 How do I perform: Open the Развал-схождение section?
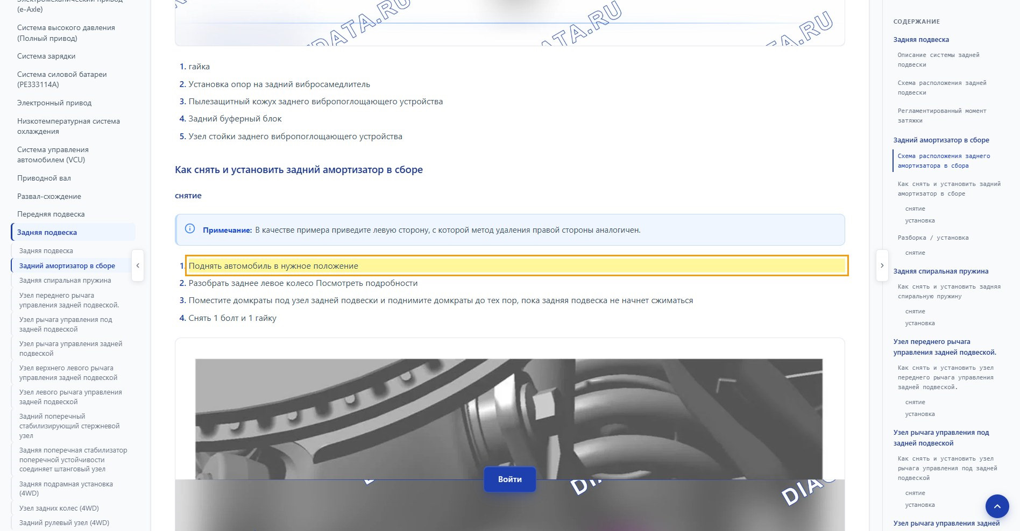(x=49, y=196)
